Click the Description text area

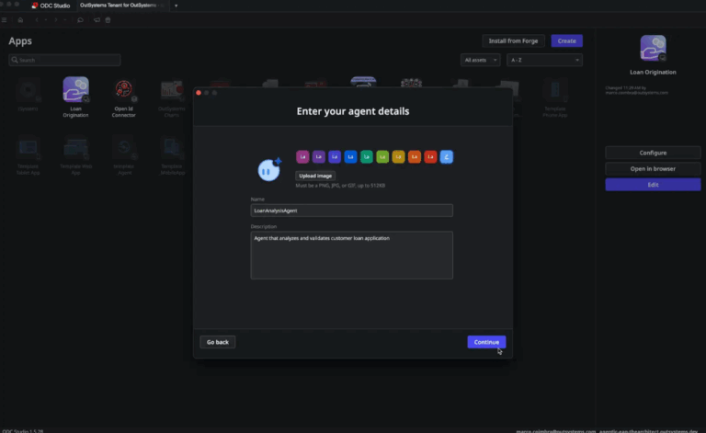352,256
